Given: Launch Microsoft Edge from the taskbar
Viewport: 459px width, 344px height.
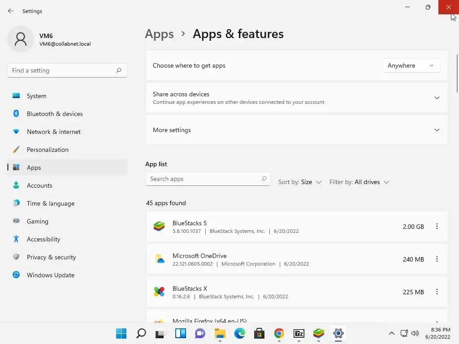Looking at the screenshot, I should [239, 333].
